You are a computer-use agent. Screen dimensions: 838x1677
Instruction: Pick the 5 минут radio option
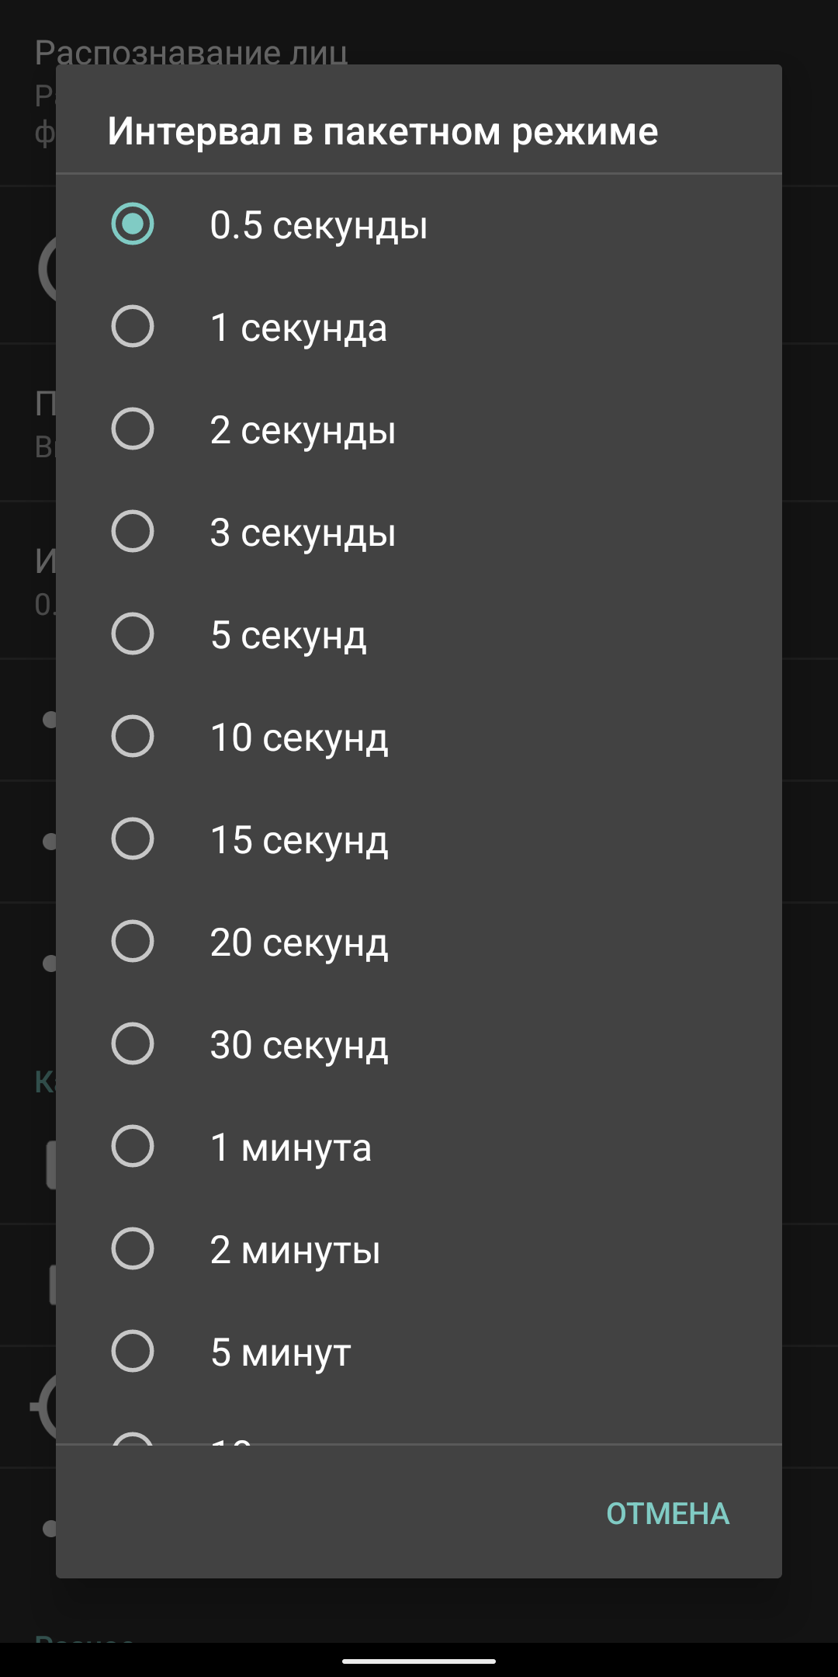pyautogui.click(x=133, y=1352)
